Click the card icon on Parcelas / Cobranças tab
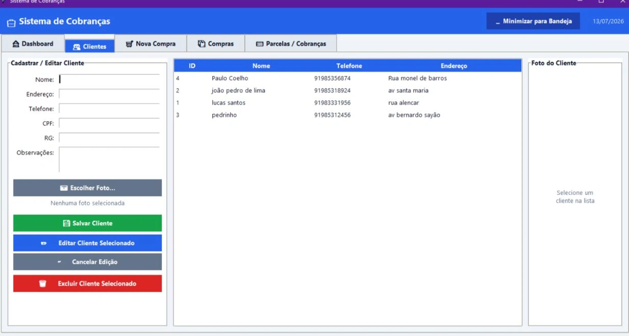Screen dimensions: 629x336 (260, 44)
